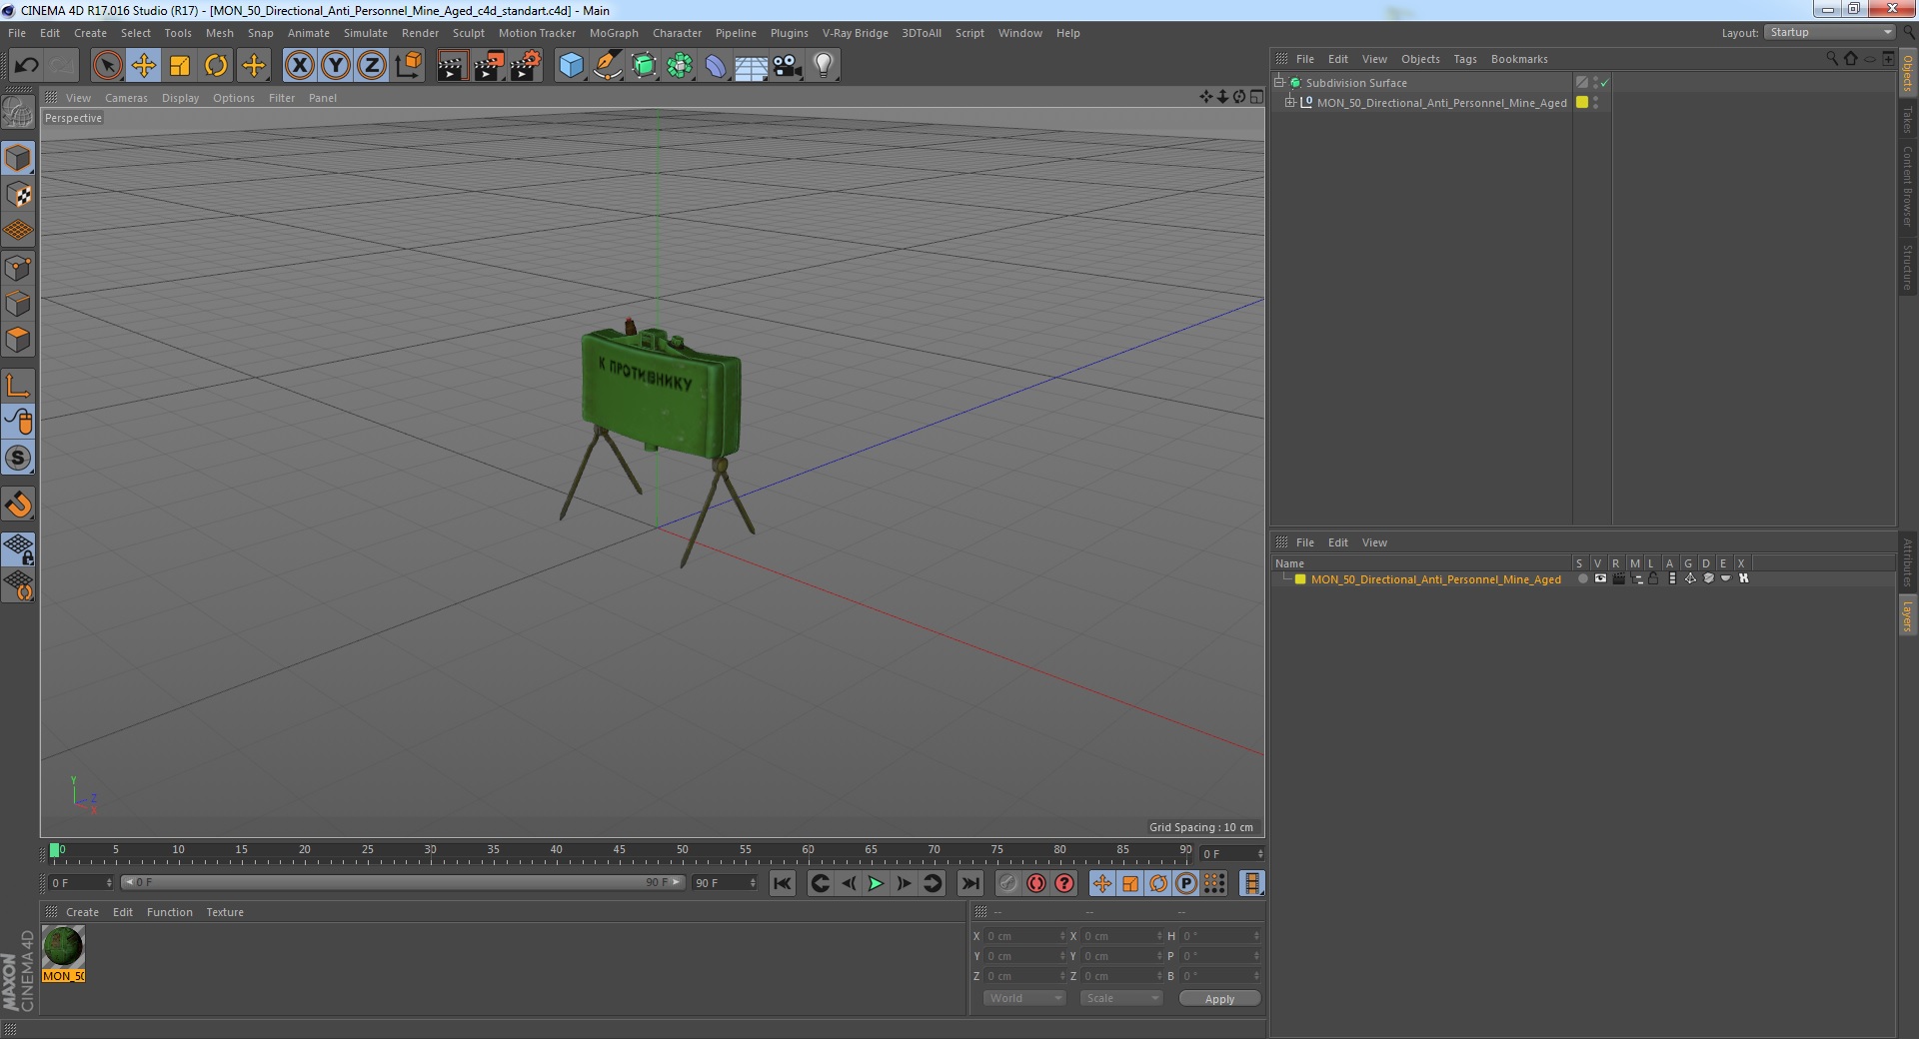1919x1039 pixels.
Task: Open the Scale mode dropdown
Action: 1120,998
